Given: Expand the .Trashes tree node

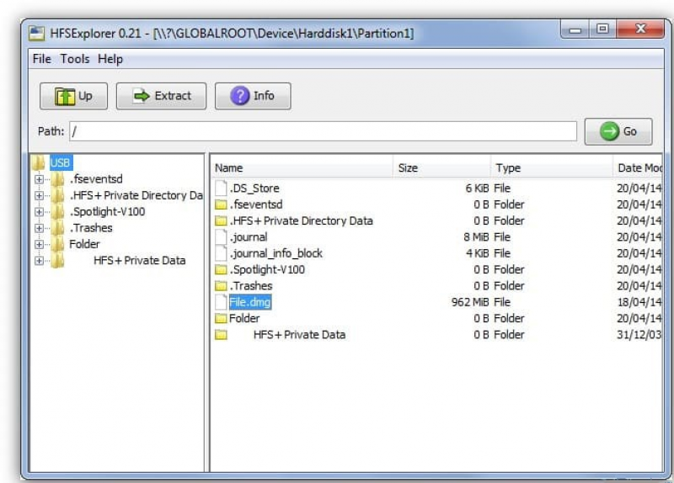Looking at the screenshot, I should click(x=39, y=228).
